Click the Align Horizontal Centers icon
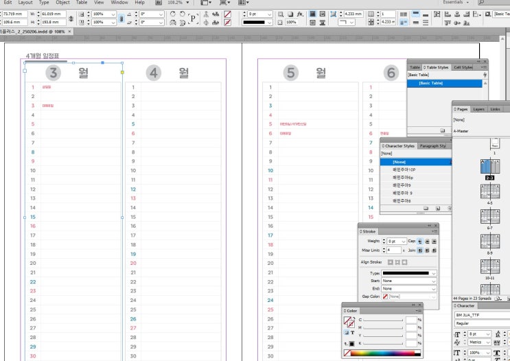Viewport: 510px width, 361px height. [457, 14]
